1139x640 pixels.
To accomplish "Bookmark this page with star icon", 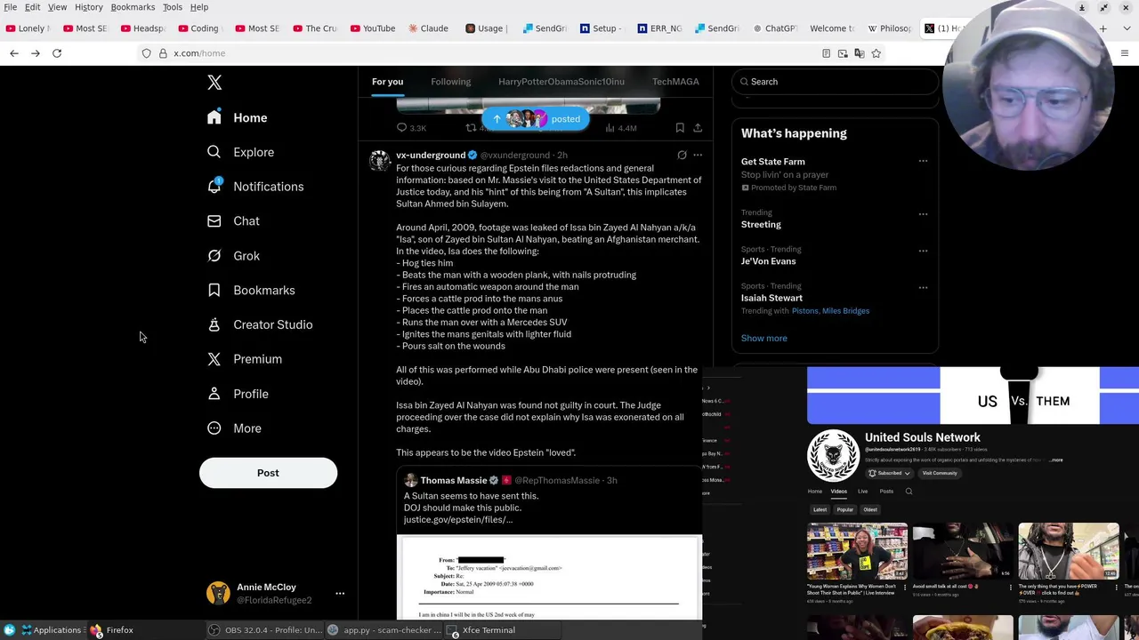I will click(876, 53).
